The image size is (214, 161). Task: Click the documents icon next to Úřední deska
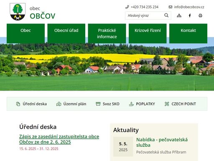click(x=18, y=104)
